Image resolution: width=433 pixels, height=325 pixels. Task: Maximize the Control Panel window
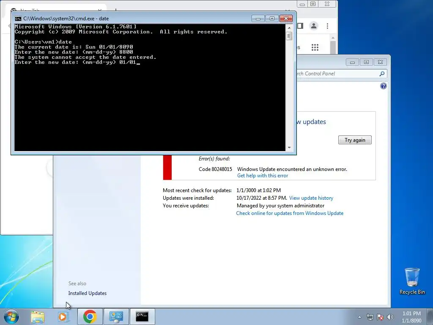366,62
